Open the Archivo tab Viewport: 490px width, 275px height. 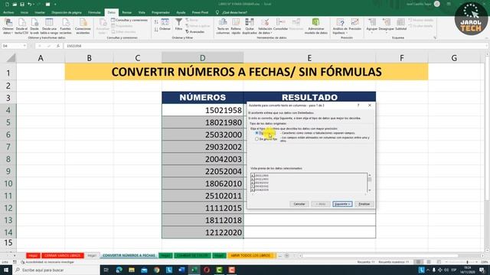[x=8, y=12]
